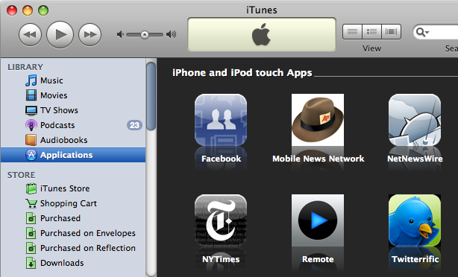Click the max volume speaker icon
This screenshot has height=277, width=458.
pyautogui.click(x=171, y=35)
